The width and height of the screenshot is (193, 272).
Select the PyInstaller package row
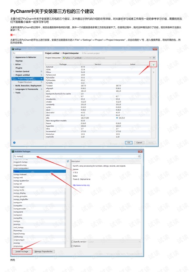(x=98, y=78)
